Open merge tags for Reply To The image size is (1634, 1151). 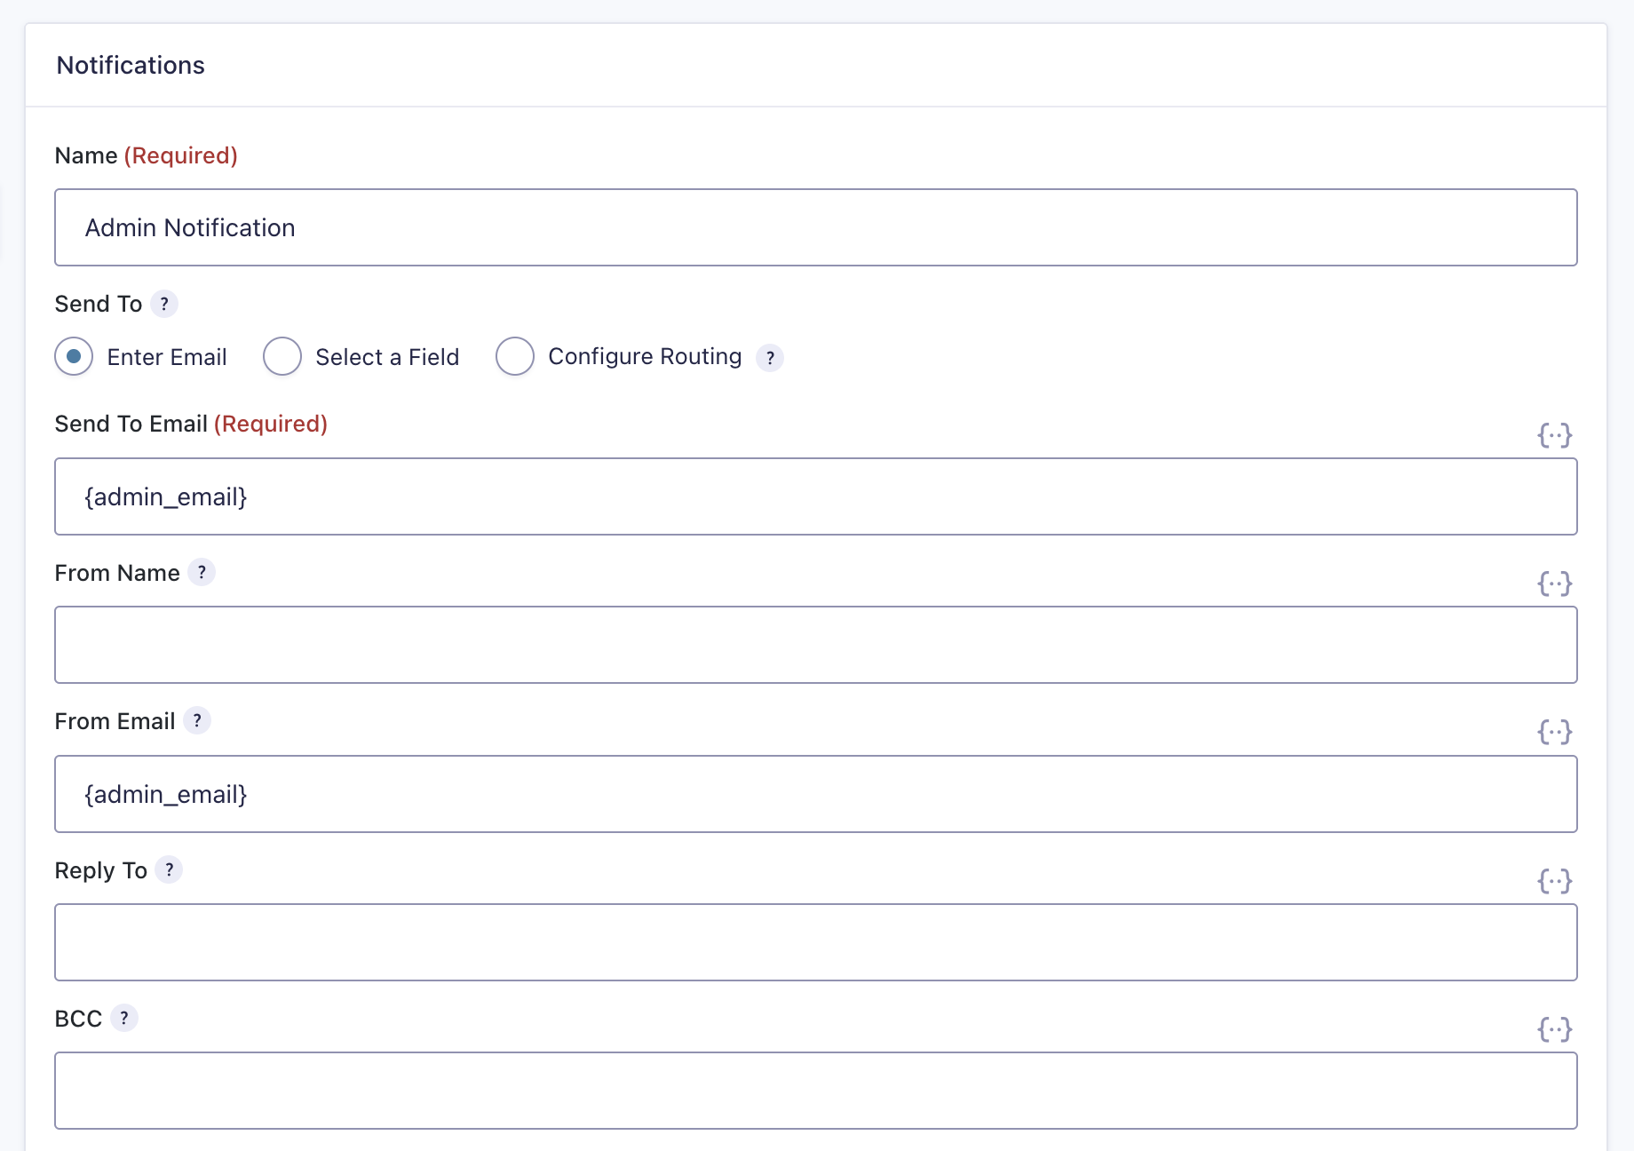(1555, 881)
